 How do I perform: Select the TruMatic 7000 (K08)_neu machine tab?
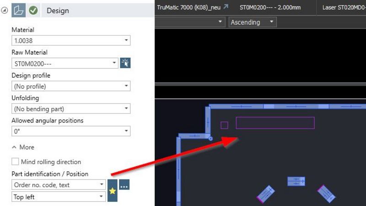pos(188,7)
